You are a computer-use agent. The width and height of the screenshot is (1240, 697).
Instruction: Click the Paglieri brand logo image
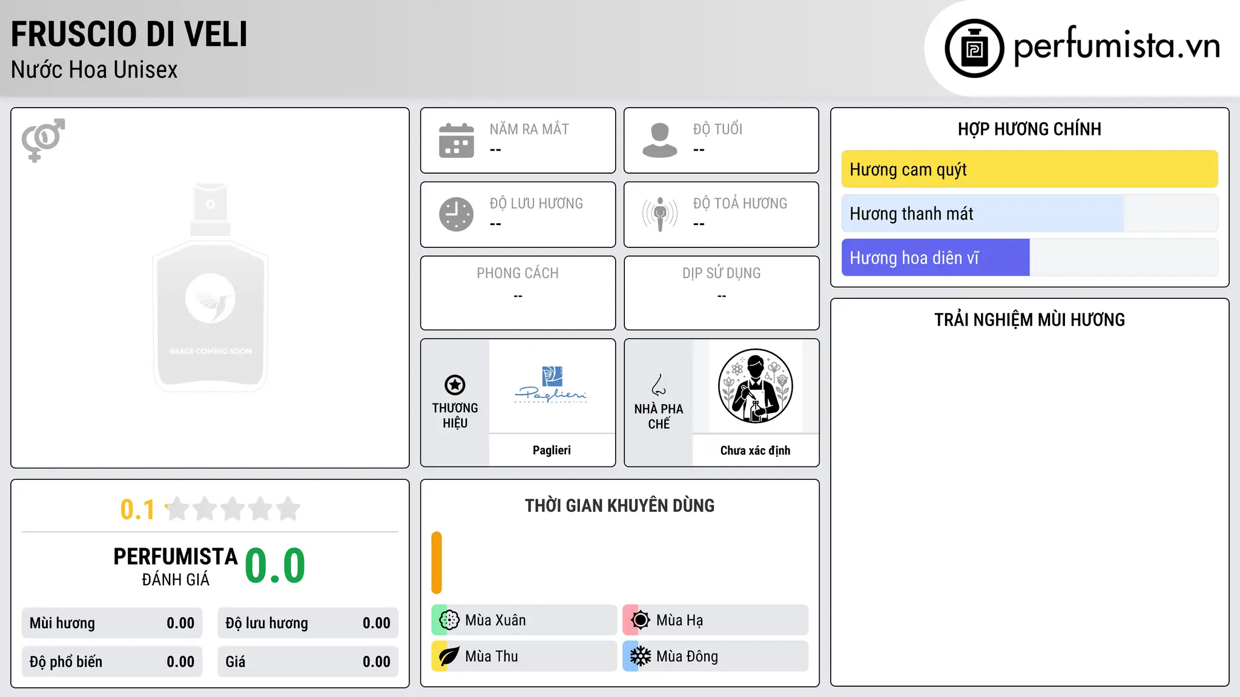(x=551, y=385)
